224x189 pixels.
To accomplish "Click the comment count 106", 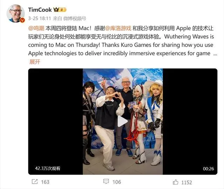I will pos(117,182).
